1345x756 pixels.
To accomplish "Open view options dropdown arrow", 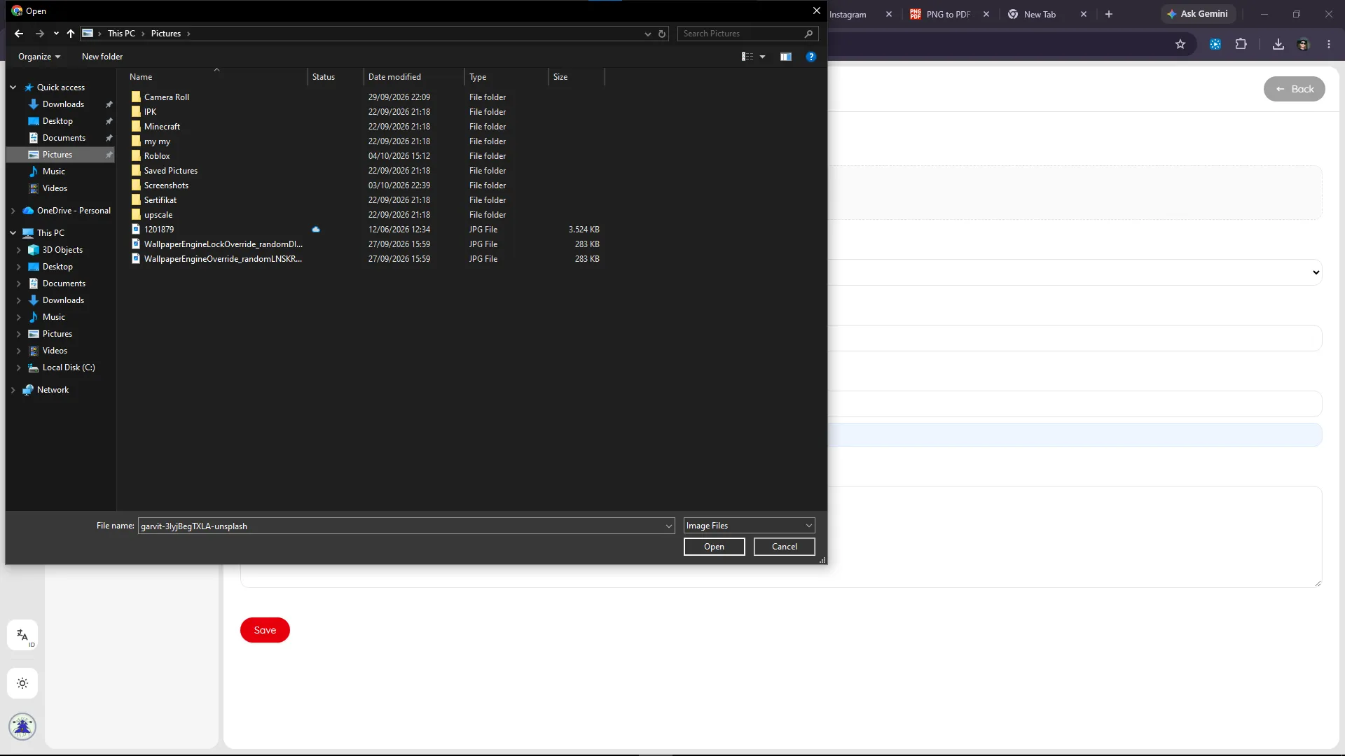I will (x=763, y=57).
